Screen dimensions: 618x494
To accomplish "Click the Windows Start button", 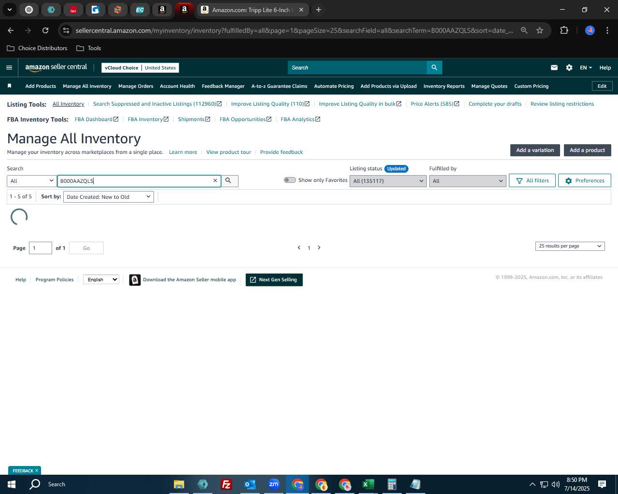I will (12, 484).
